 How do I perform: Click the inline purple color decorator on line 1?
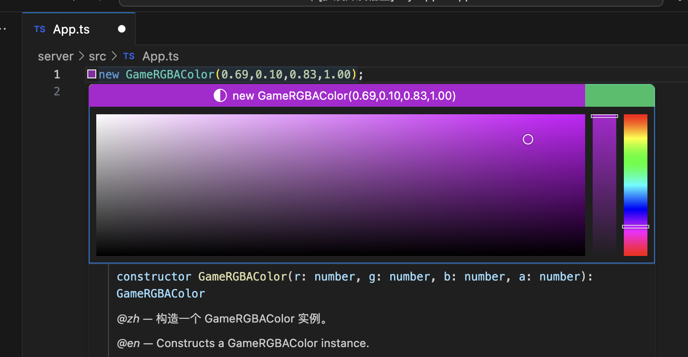(x=92, y=74)
